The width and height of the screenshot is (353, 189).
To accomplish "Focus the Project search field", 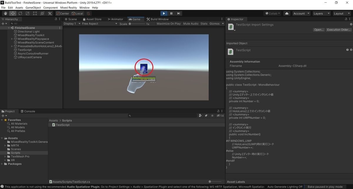I will [x=163, y=116].
